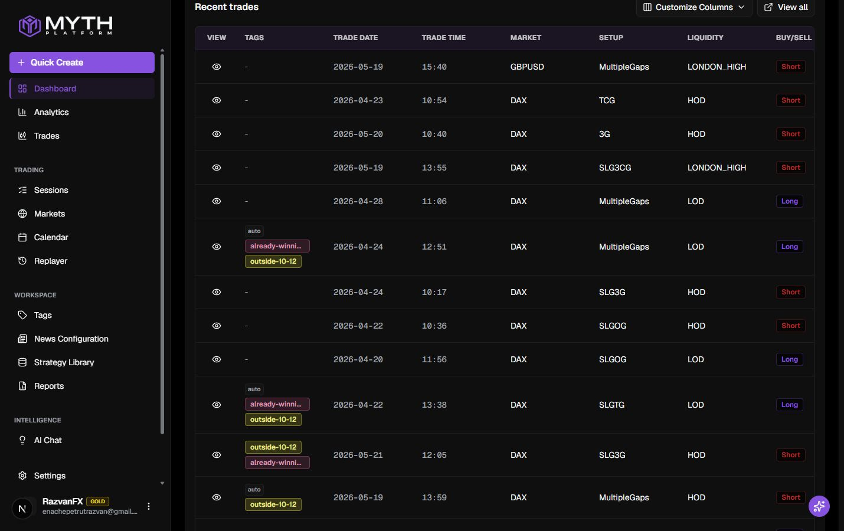844x531 pixels.
Task: Open the Dashboard page
Action: tap(82, 88)
